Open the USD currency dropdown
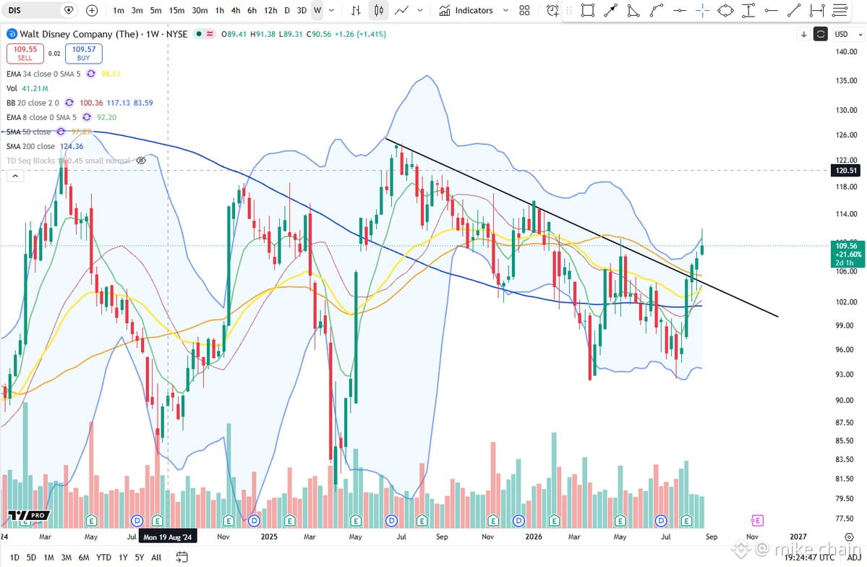 point(848,34)
